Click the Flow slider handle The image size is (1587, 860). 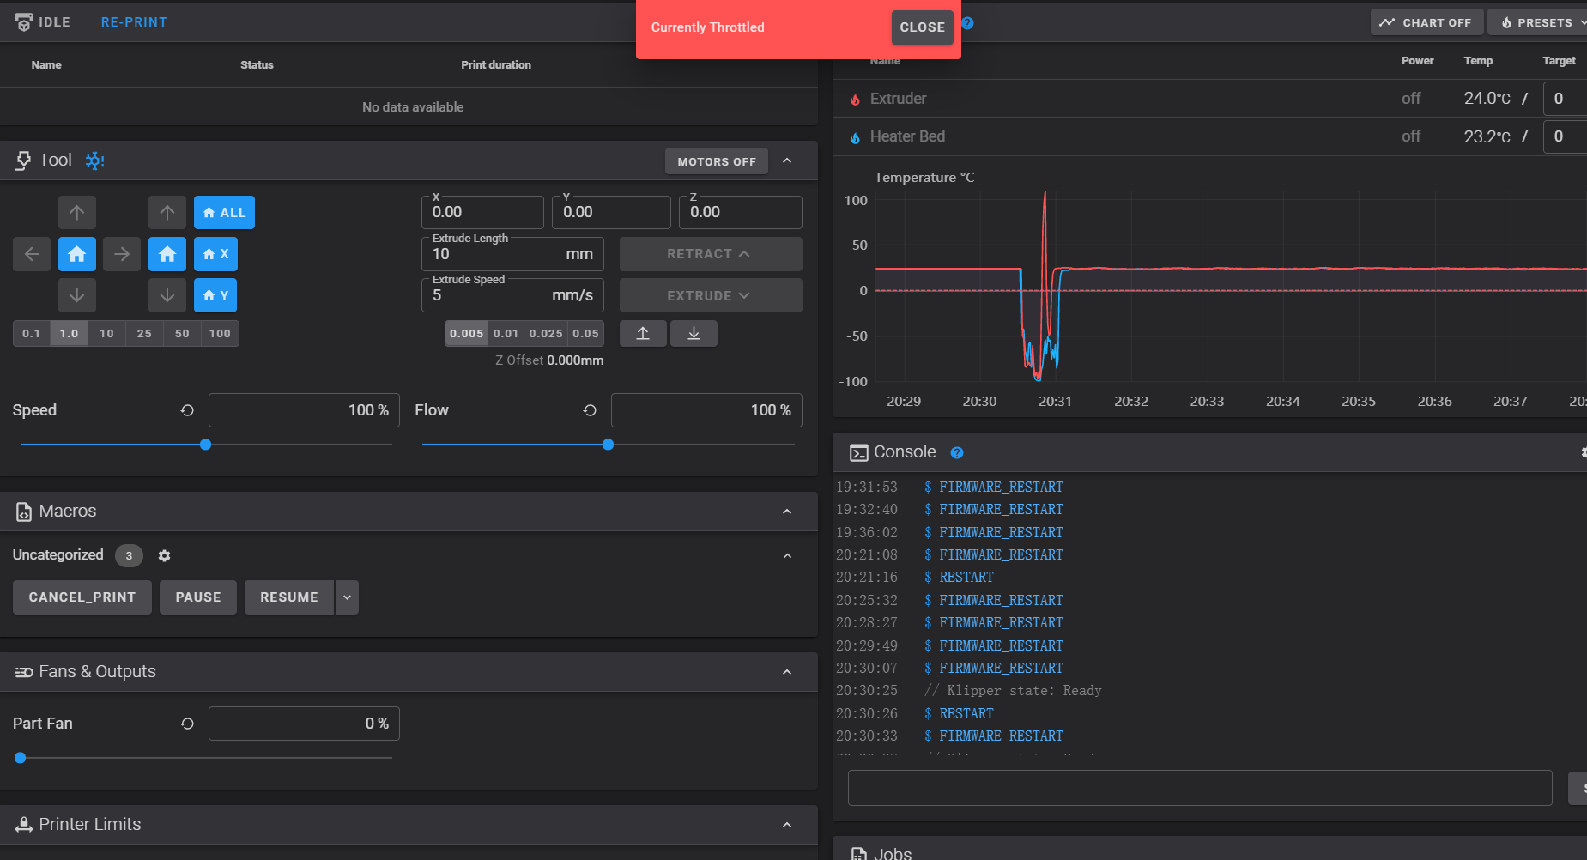pos(608,445)
